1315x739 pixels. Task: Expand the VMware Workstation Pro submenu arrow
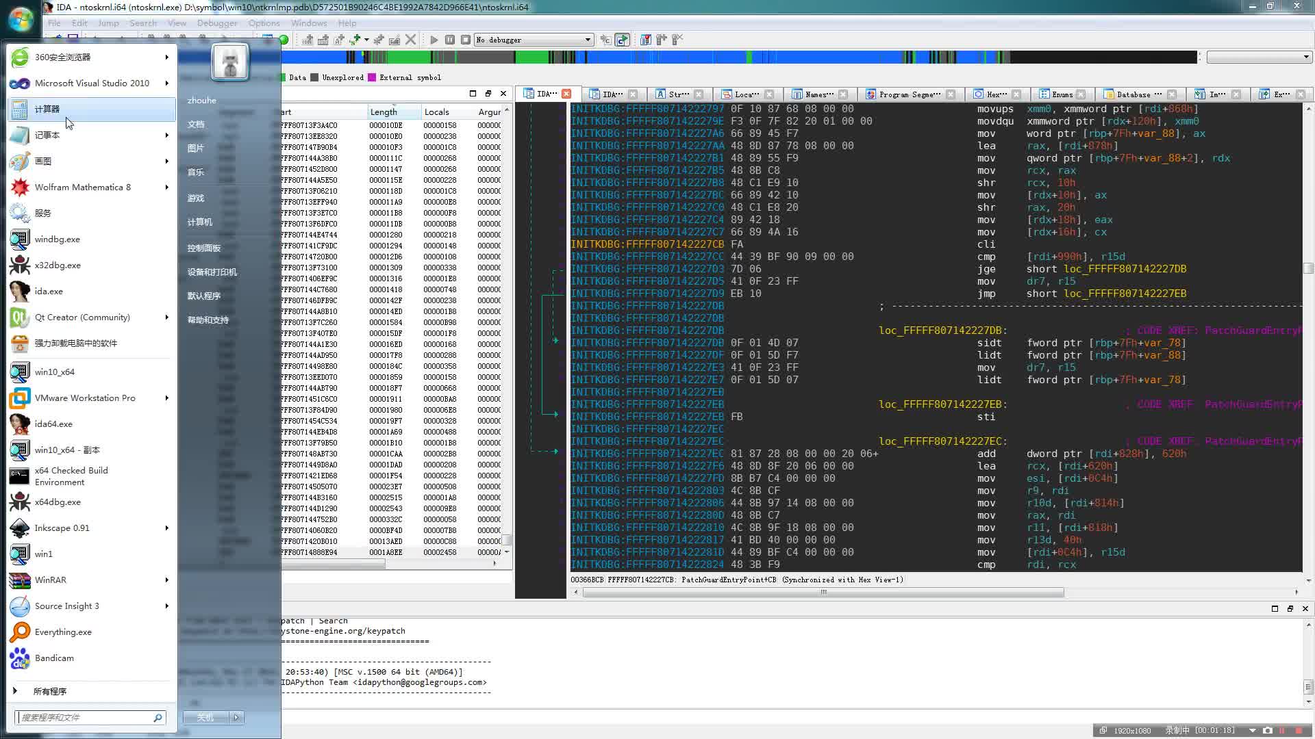(166, 398)
